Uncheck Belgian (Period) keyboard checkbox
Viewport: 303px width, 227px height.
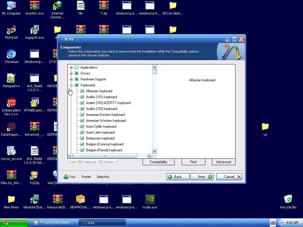point(82,150)
